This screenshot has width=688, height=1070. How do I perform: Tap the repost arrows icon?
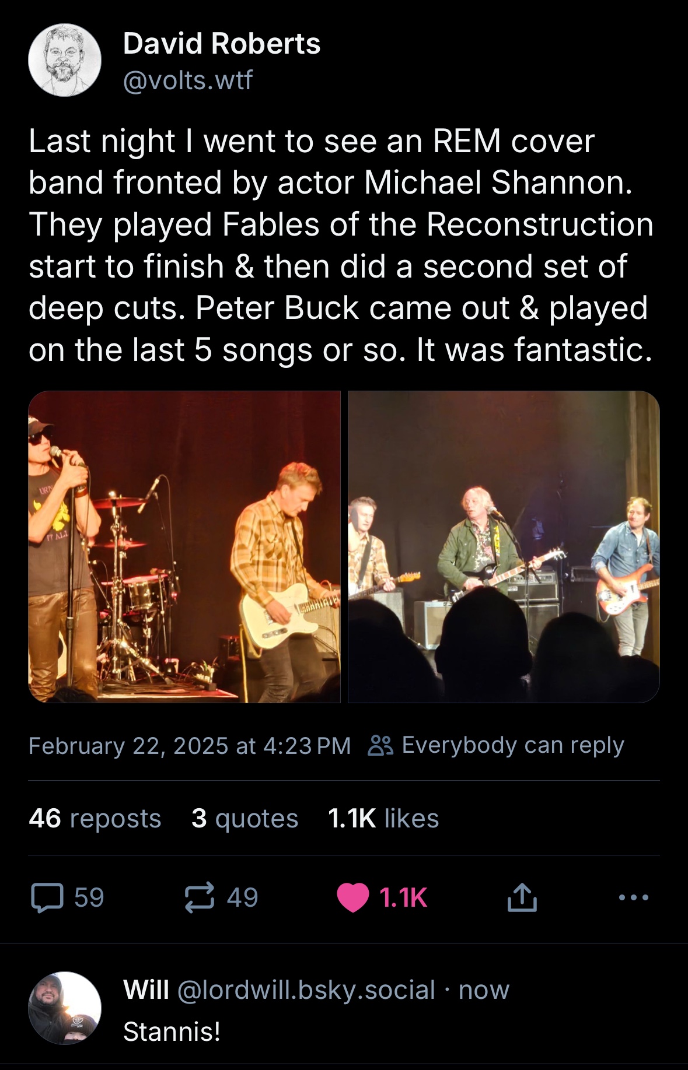pos(200,897)
